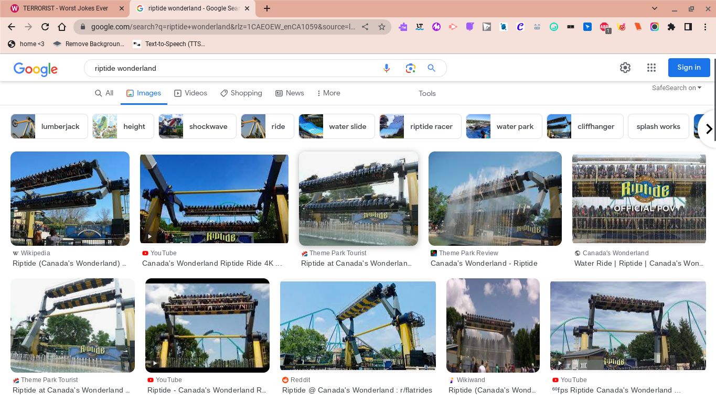
Task: Open Google settings gear
Action: [x=625, y=68]
